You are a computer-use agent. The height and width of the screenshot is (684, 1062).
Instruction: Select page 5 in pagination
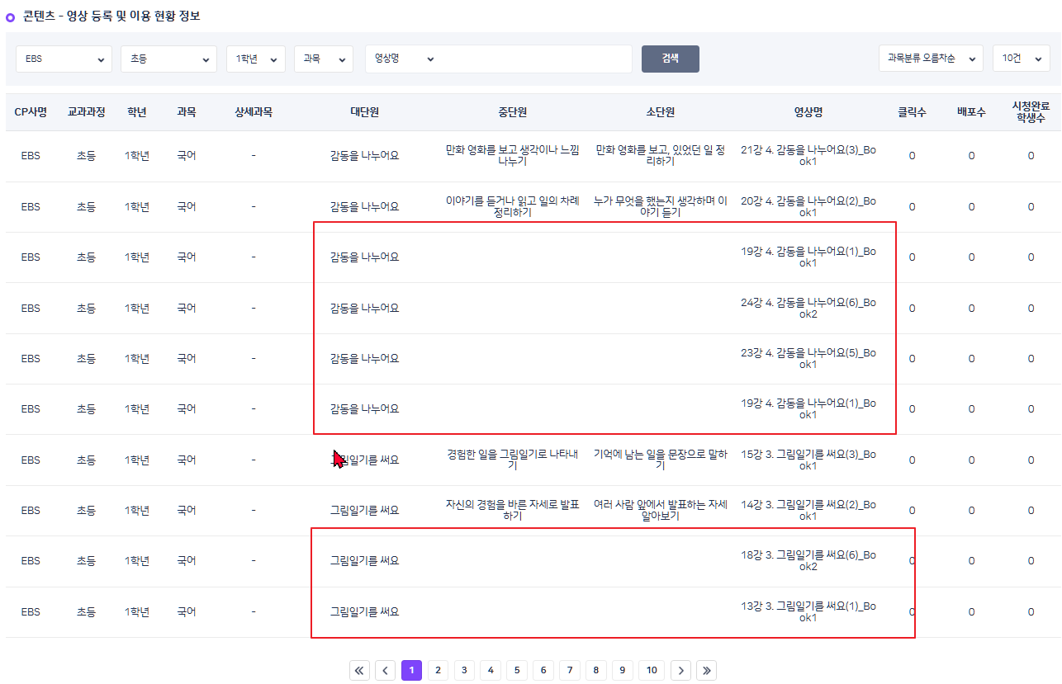516,671
